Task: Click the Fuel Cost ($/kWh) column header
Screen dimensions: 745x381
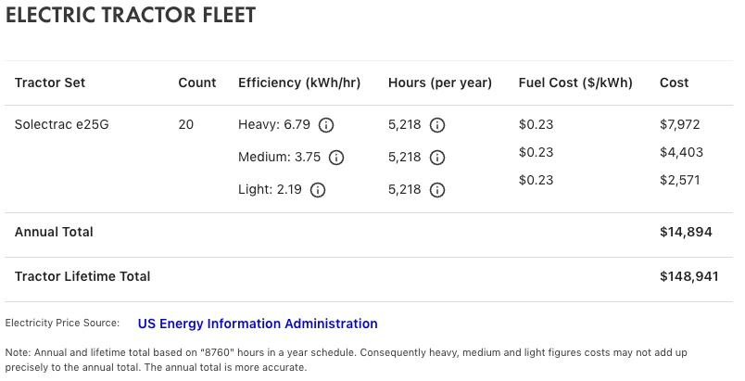Action: (x=575, y=83)
